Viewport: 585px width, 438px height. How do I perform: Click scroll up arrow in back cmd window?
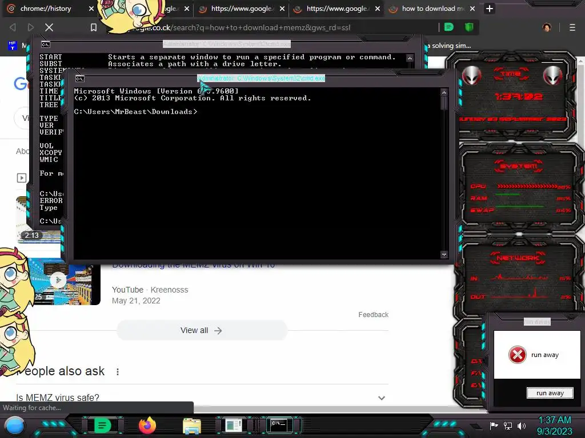pyautogui.click(x=410, y=58)
